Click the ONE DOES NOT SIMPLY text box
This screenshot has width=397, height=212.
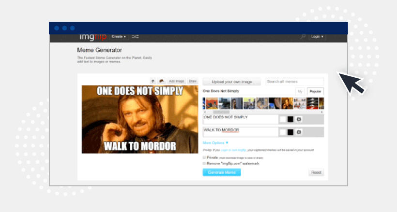click(x=241, y=119)
